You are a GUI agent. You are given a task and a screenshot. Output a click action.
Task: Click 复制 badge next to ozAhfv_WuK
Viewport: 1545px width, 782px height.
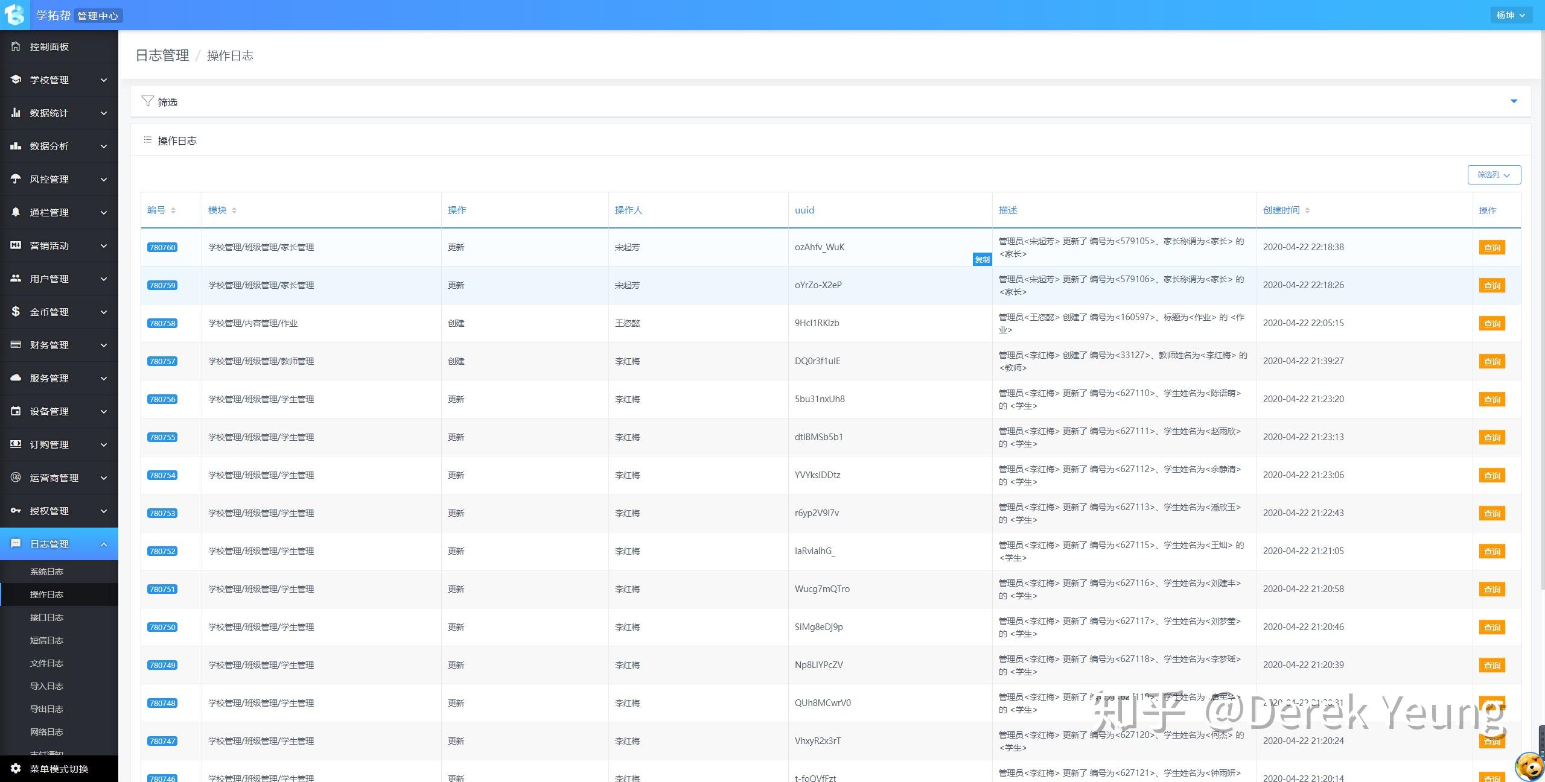982,260
